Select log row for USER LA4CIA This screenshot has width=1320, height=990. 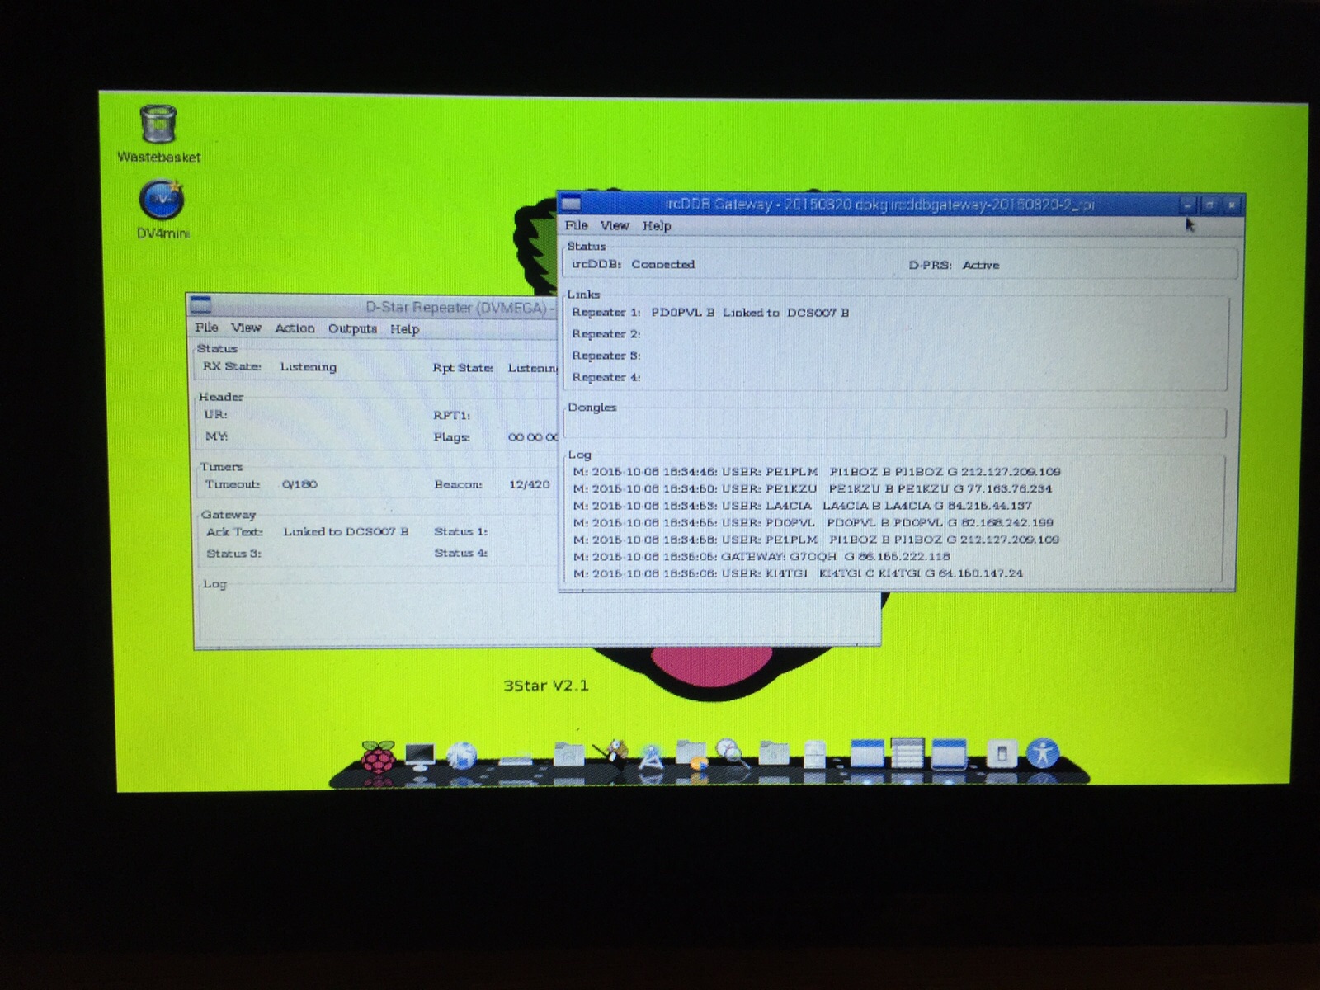point(803,506)
